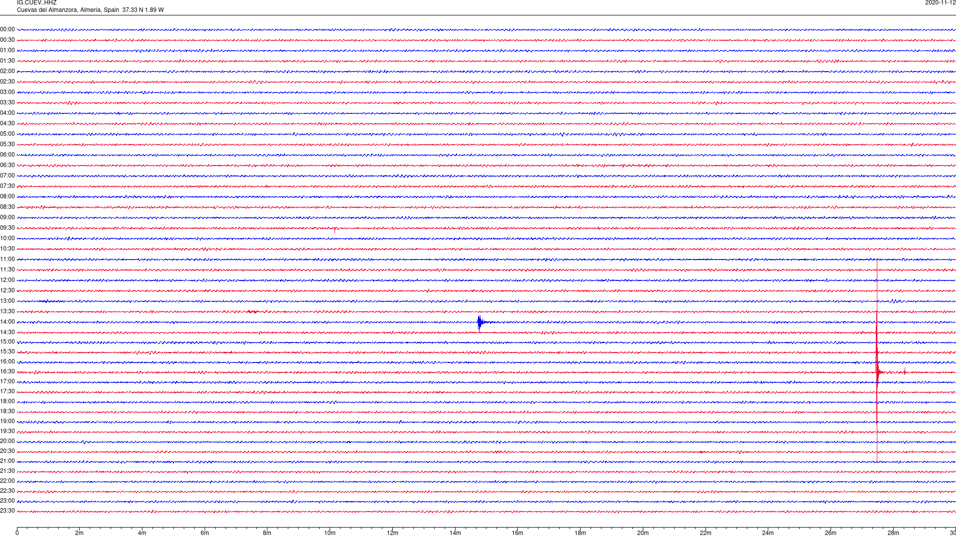Click the 2020-11-12 date label
The width and height of the screenshot is (956, 537).
[940, 2]
